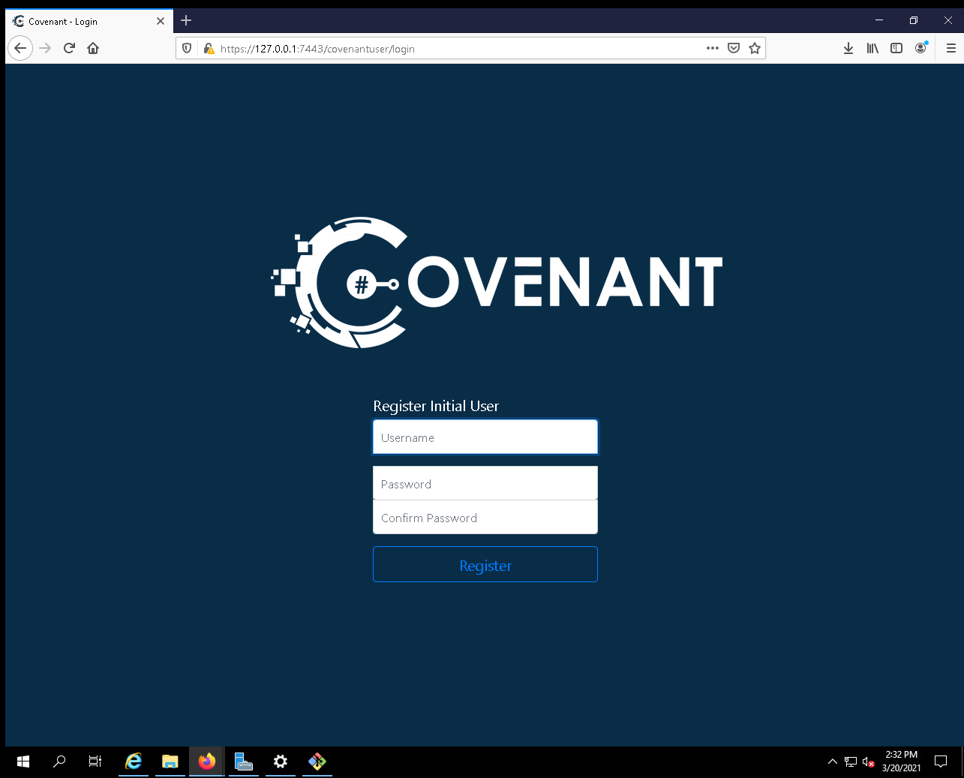Bookmark this page with the star
Image resolution: width=964 pixels, height=778 pixels.
click(755, 48)
